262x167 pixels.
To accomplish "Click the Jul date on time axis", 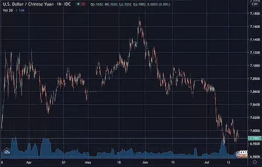I will (x=207, y=162).
